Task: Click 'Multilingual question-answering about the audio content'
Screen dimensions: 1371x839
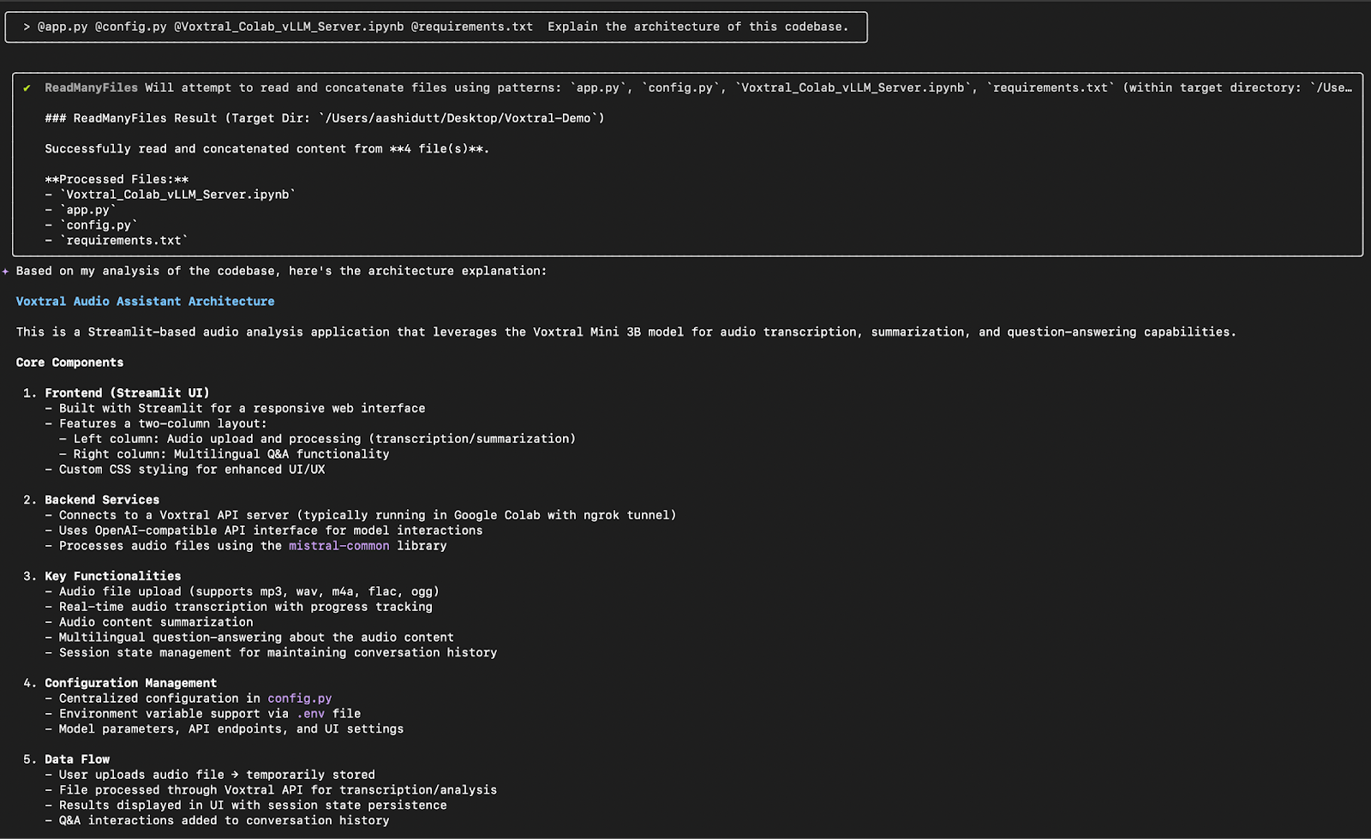Action: [256, 638]
